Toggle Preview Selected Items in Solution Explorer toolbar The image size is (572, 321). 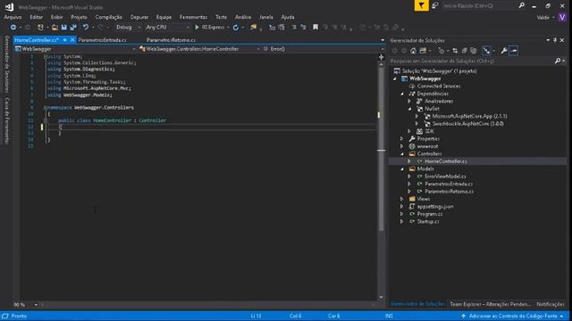pyautogui.click(x=514, y=51)
